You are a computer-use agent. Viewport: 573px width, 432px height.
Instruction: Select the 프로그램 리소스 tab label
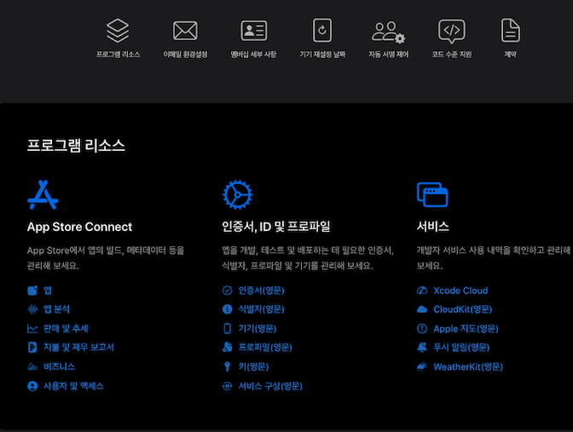(x=118, y=55)
